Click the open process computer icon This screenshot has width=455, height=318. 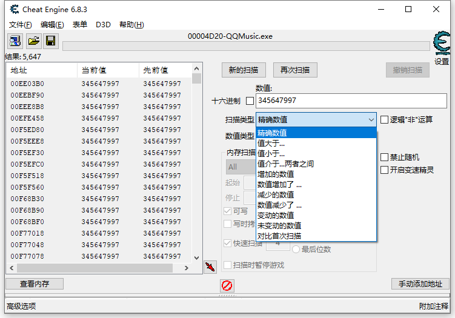click(x=15, y=41)
